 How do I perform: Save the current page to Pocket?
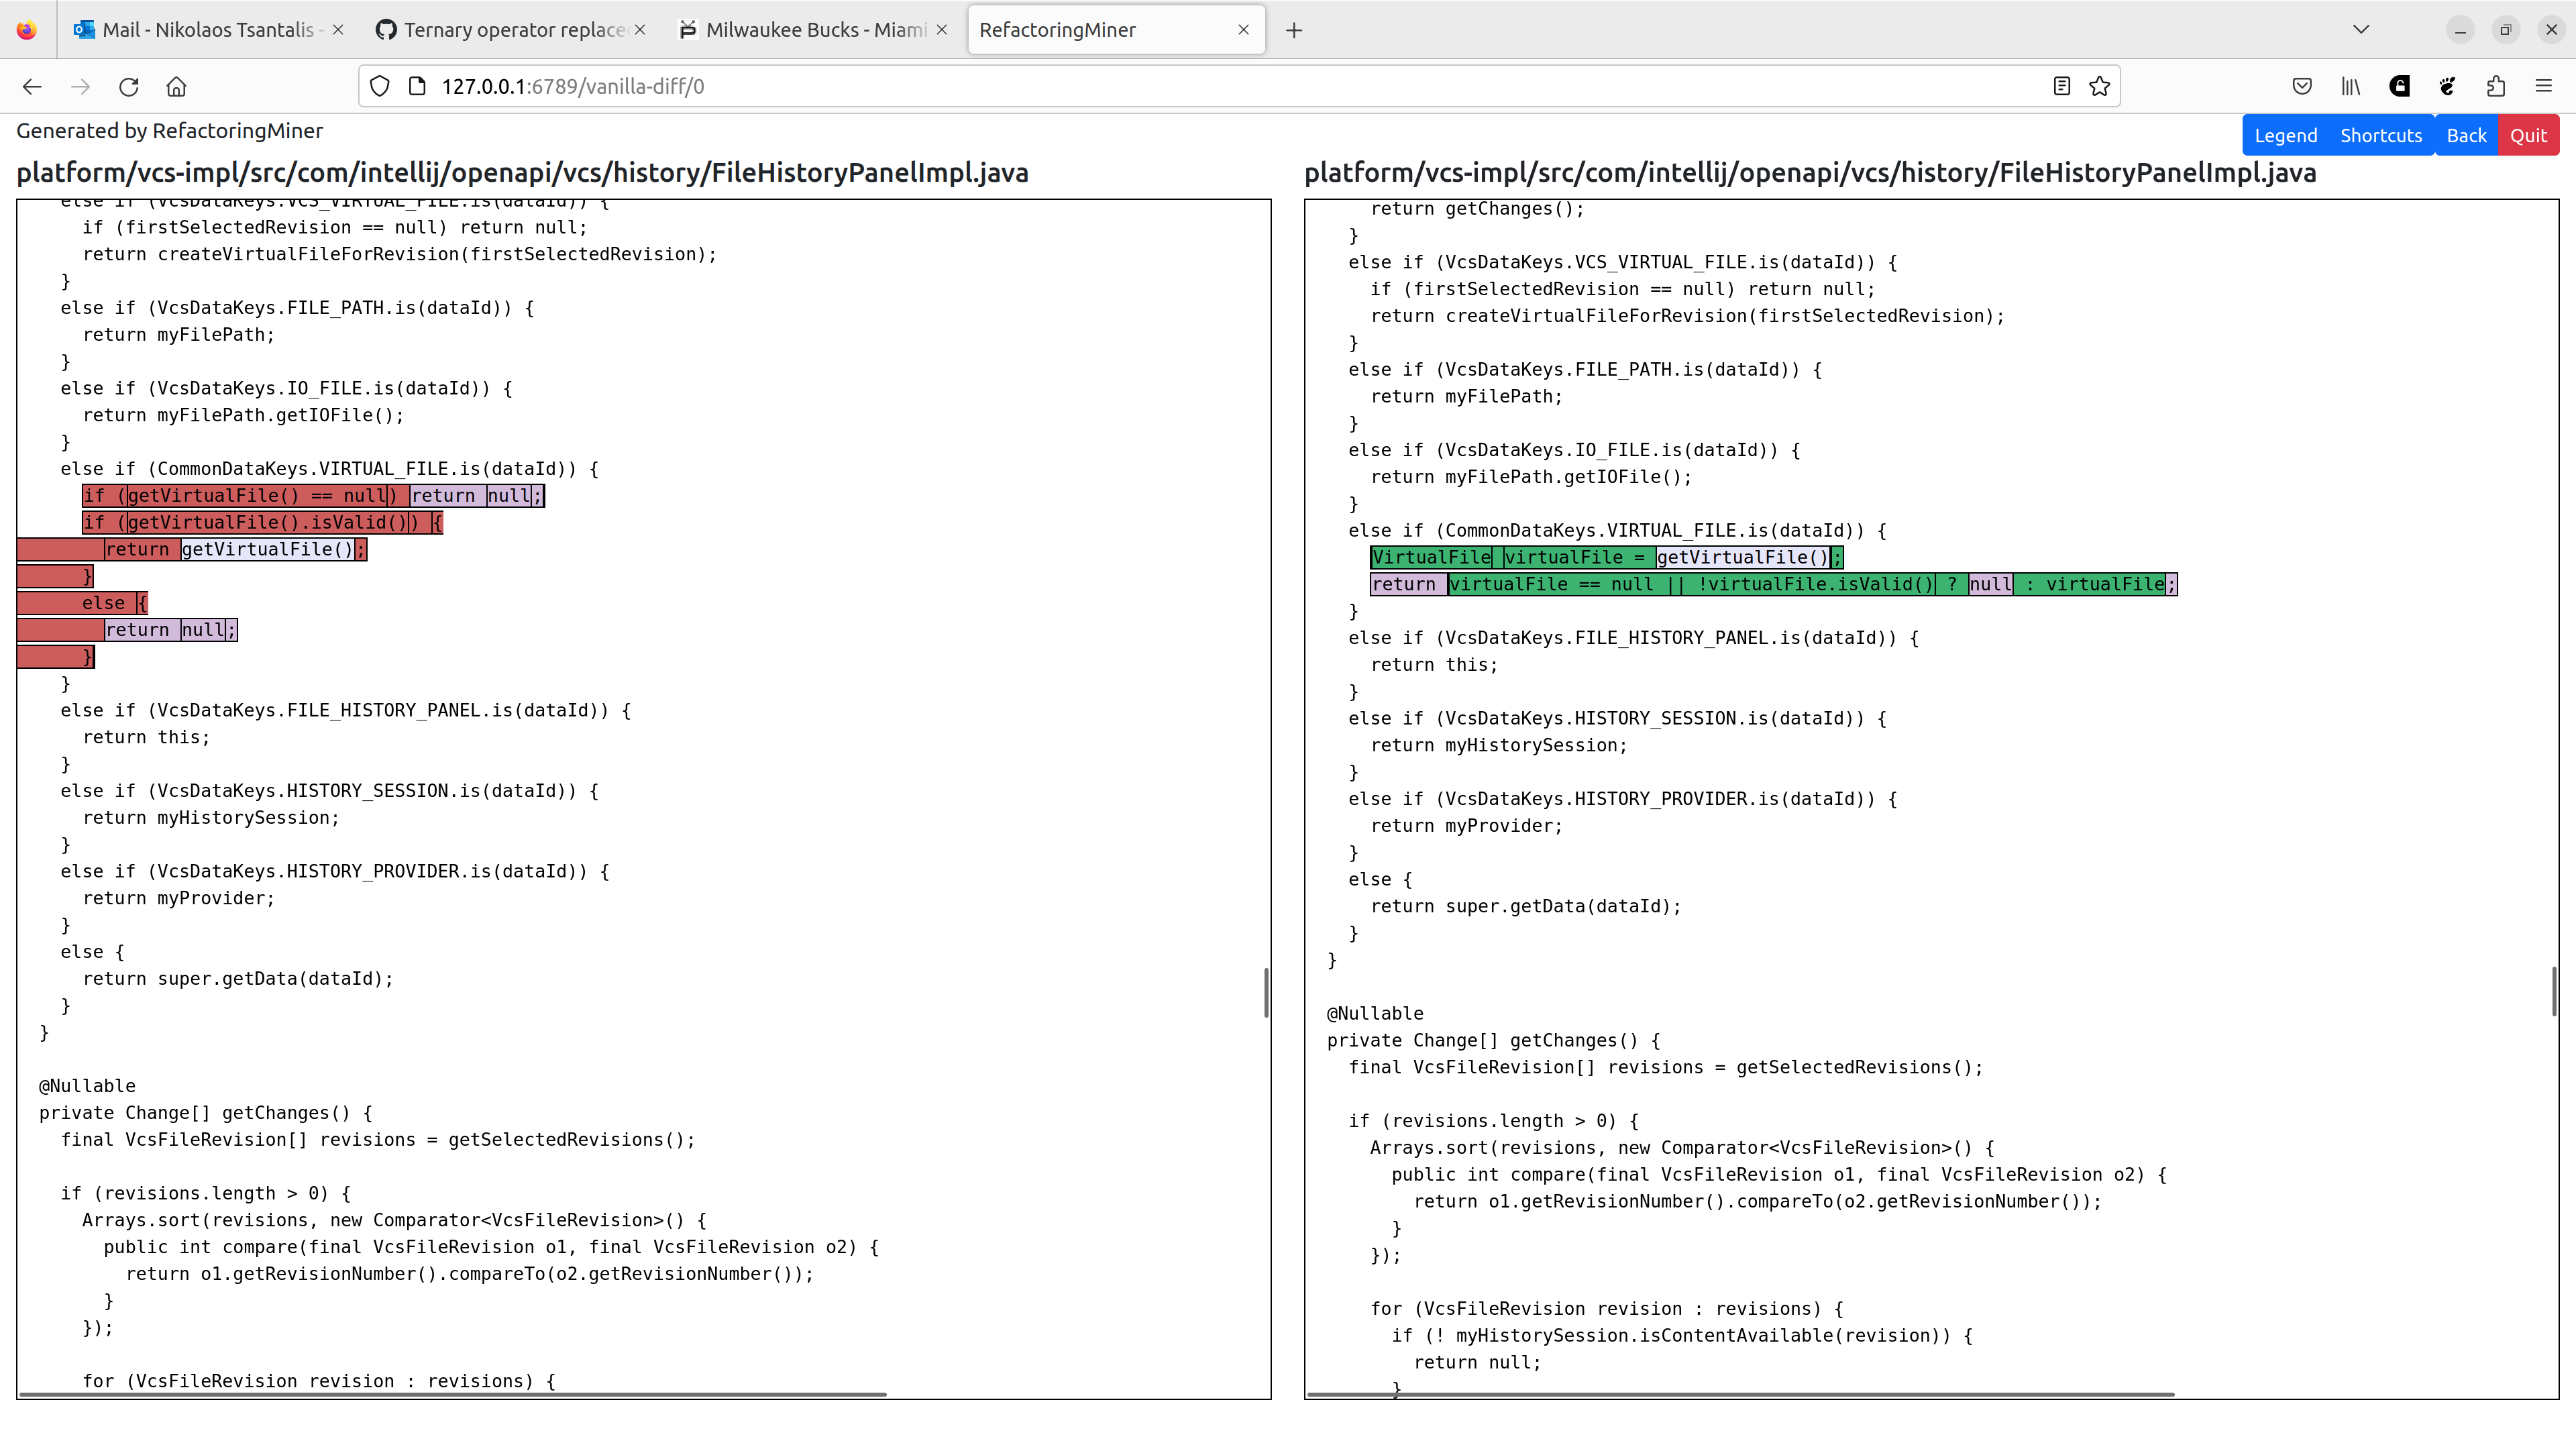point(2302,86)
